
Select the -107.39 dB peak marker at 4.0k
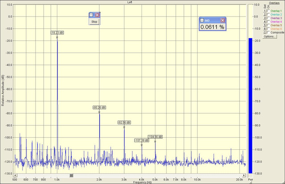point(142,140)
